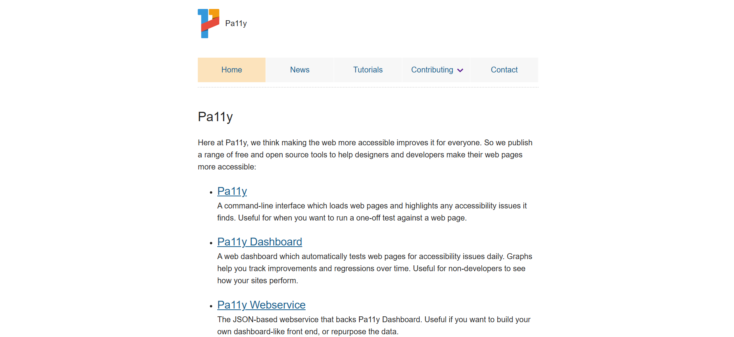Click the Pa11y site name beside logo
The width and height of the screenshot is (734, 337).
pos(236,23)
